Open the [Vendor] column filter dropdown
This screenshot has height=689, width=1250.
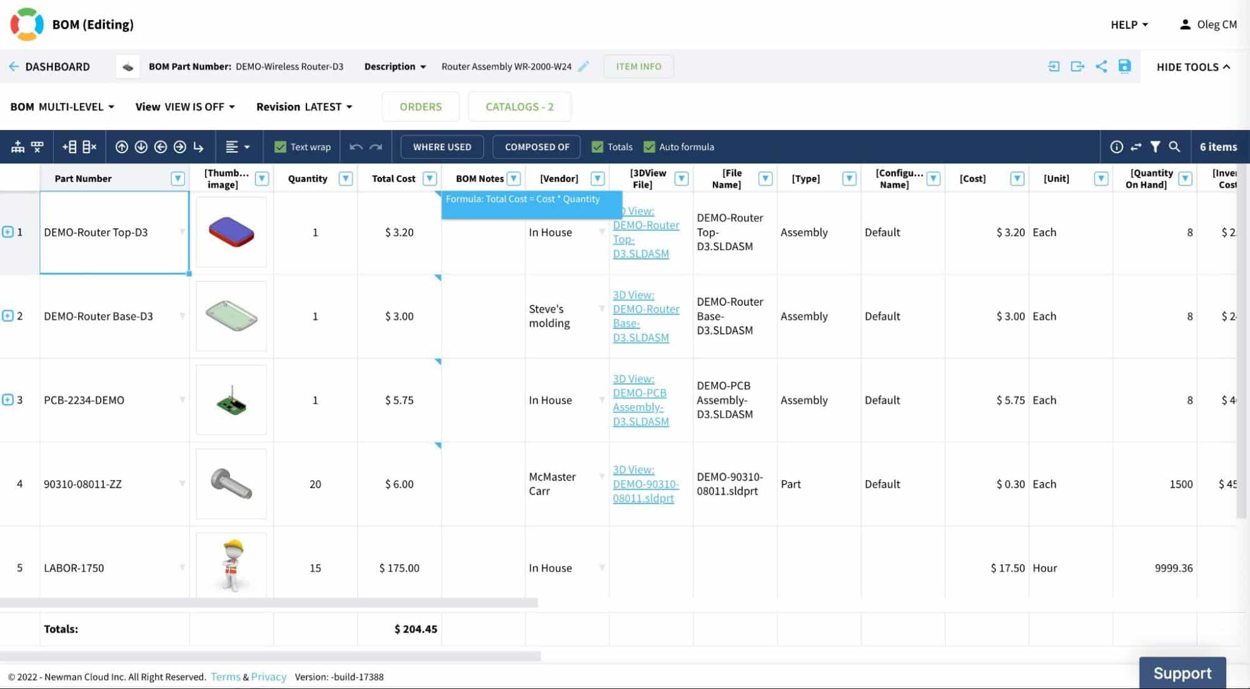[x=597, y=179]
